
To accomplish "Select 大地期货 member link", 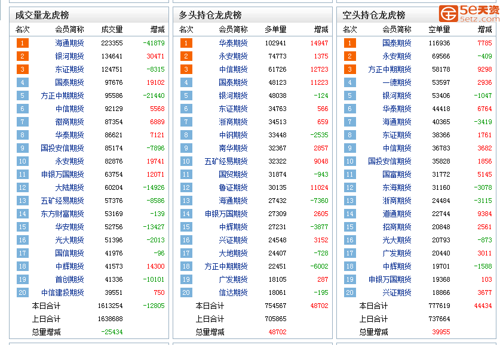I will [x=233, y=253].
